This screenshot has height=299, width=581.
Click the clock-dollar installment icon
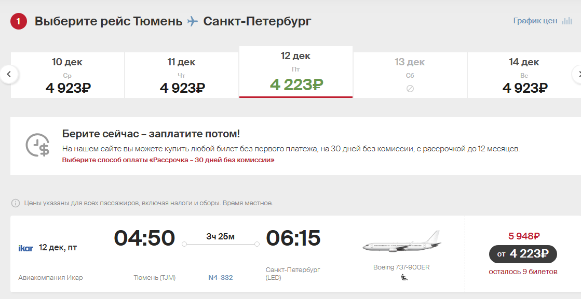(x=37, y=145)
